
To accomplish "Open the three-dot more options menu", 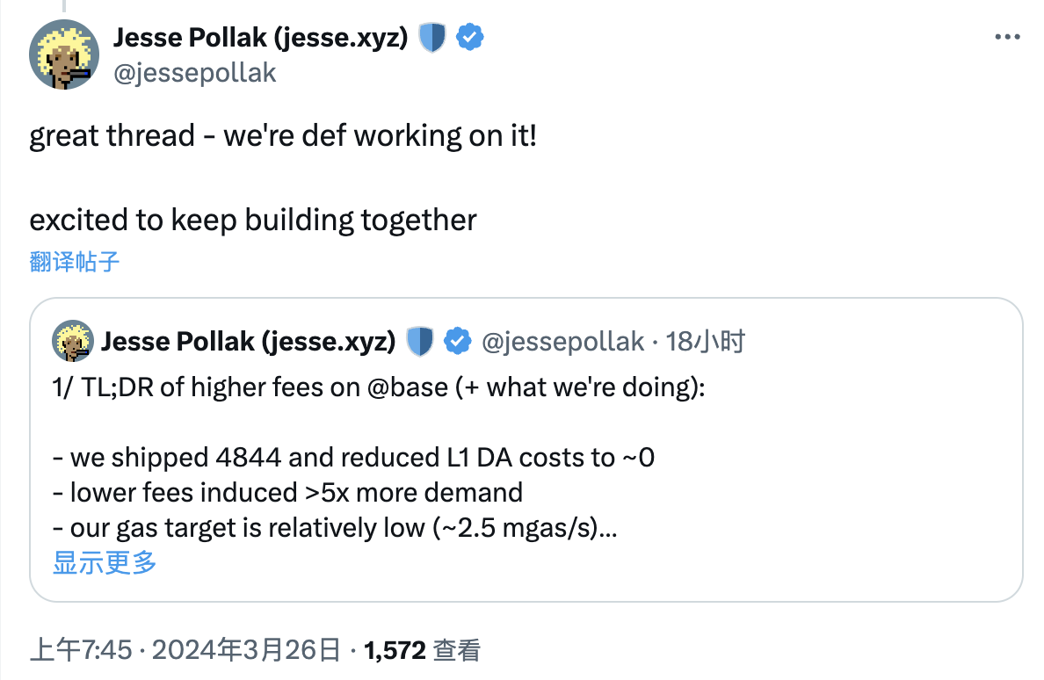I will coord(1006,38).
